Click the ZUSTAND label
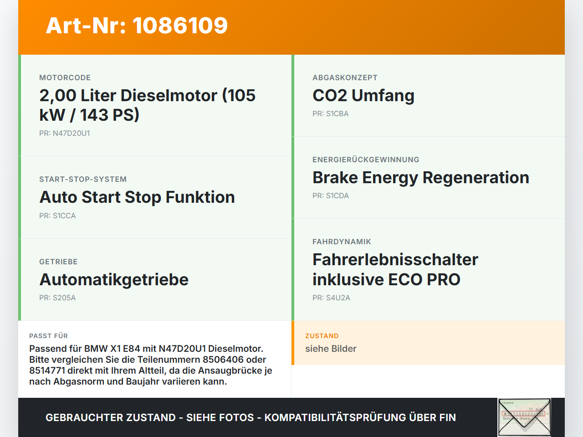583x437 pixels. pyautogui.click(x=322, y=336)
